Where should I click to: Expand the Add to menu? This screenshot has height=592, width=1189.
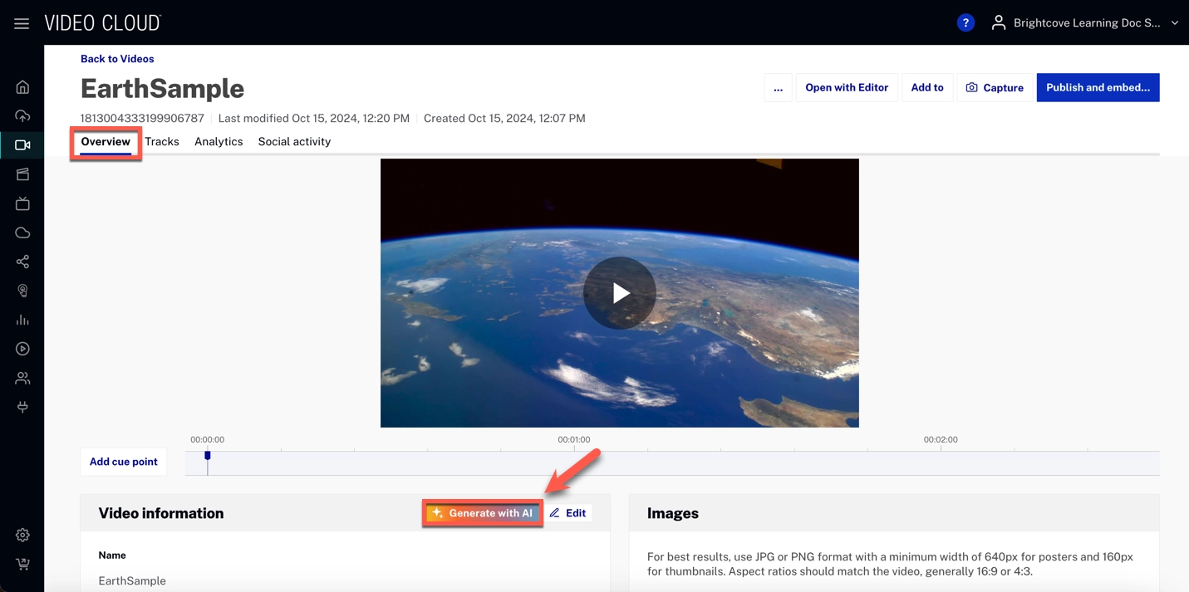click(x=926, y=88)
